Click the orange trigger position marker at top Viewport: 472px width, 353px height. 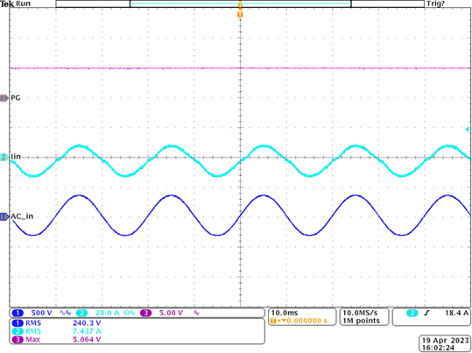tap(240, 15)
